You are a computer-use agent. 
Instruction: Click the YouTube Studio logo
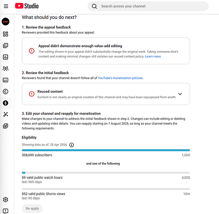click(27, 6)
